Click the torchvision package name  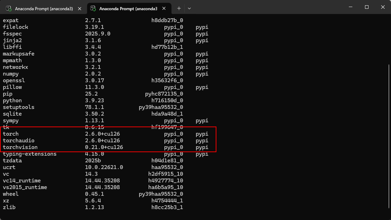click(x=20, y=147)
